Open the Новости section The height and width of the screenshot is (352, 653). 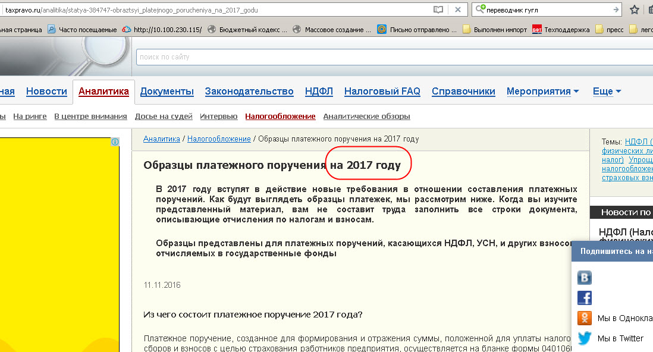point(46,91)
